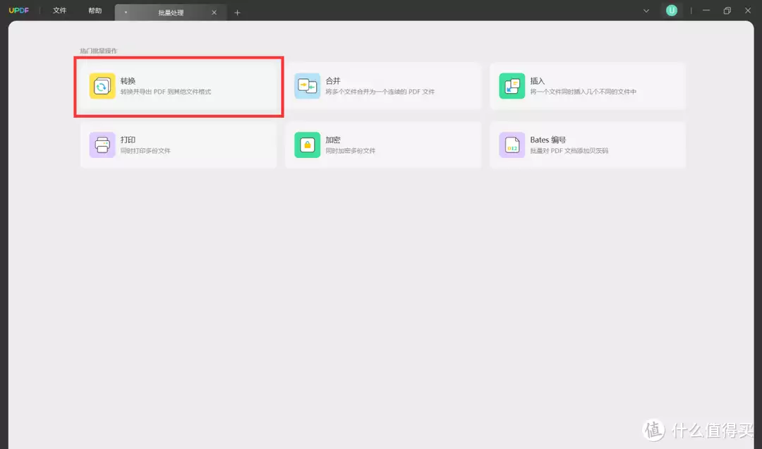Click the blue 合并 merge icon
762x449 pixels.
tap(307, 86)
